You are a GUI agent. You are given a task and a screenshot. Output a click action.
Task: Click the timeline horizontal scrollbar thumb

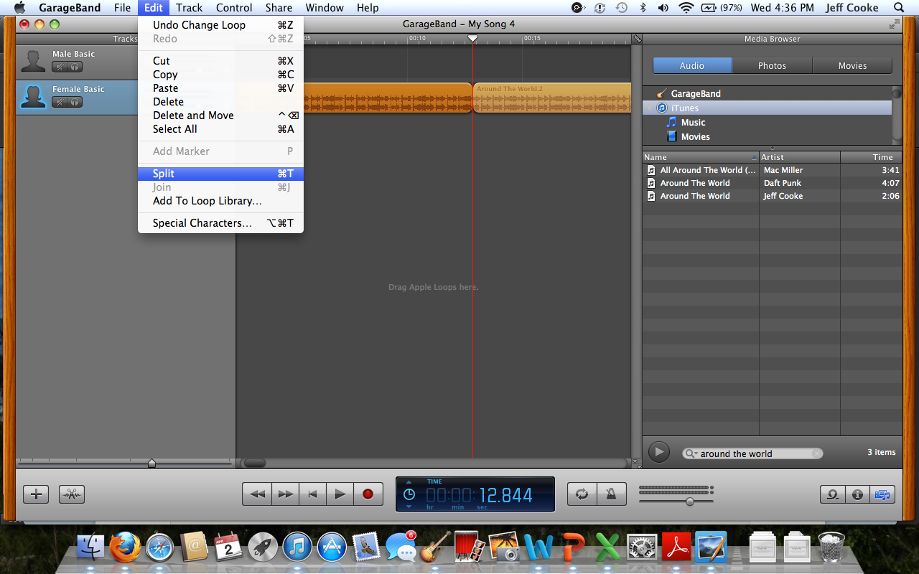[255, 464]
